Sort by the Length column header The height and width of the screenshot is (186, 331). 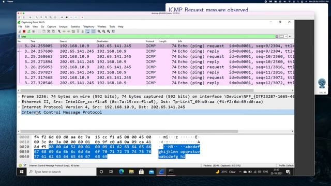[x=163, y=41]
